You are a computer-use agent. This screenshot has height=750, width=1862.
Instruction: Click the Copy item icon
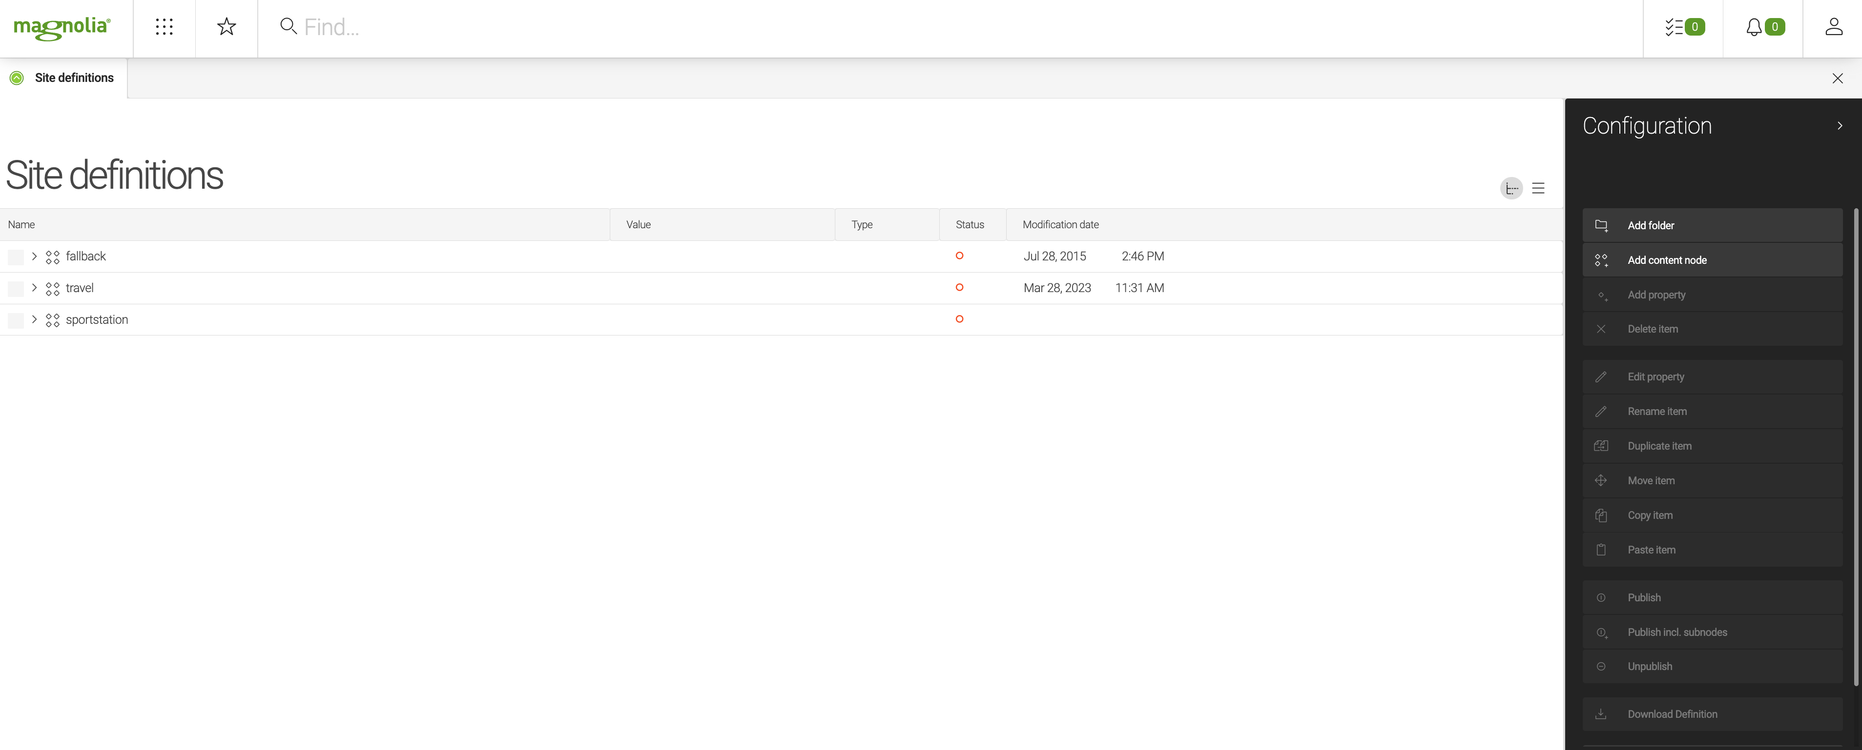pos(1601,515)
